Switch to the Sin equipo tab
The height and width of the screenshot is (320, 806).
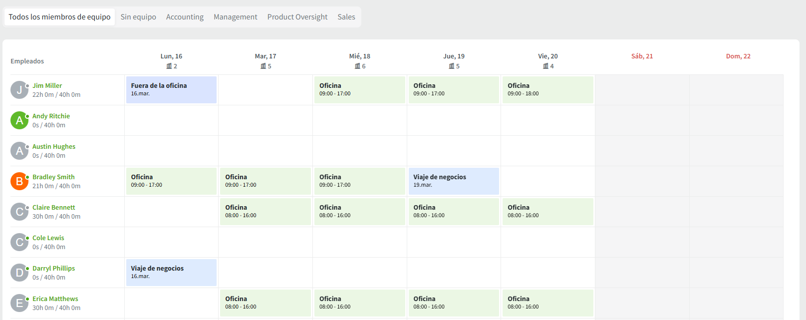(138, 17)
